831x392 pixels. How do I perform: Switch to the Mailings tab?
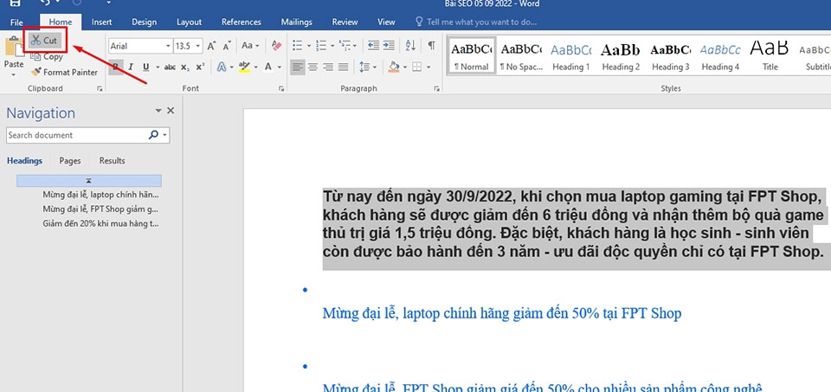(x=296, y=22)
